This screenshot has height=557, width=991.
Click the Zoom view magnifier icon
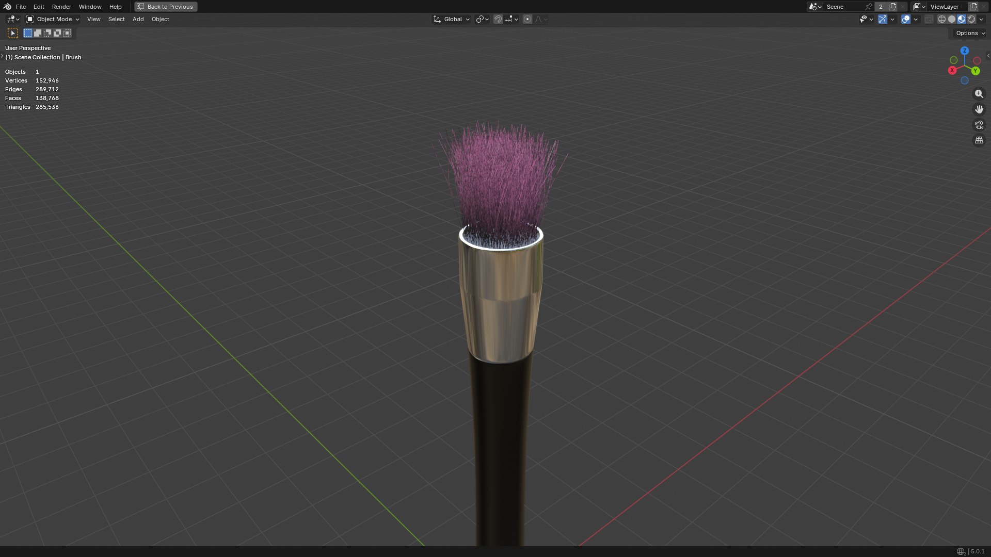(979, 94)
